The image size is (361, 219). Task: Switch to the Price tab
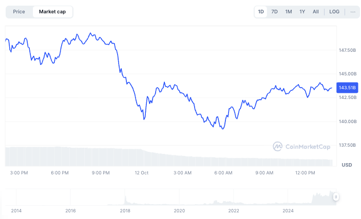pos(19,12)
